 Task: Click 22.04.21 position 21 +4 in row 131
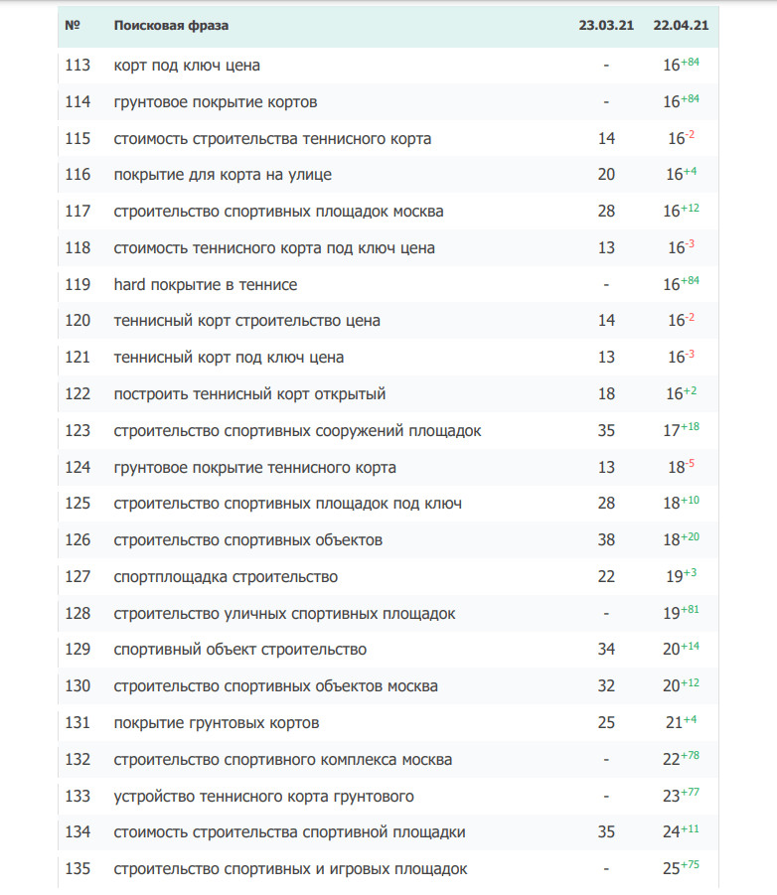click(x=681, y=722)
